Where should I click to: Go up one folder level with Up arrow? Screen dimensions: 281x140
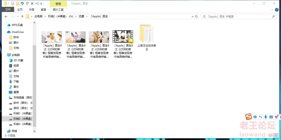tap(22, 16)
